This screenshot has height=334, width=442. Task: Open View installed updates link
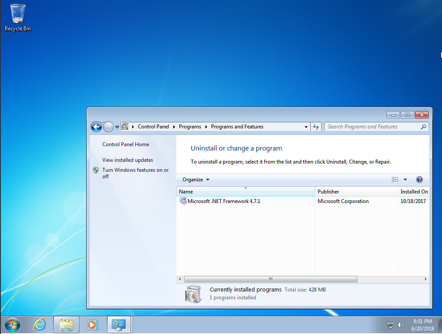pyautogui.click(x=128, y=160)
